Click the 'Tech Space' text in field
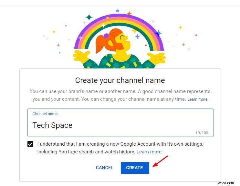This screenshot has height=186, width=240. (x=52, y=125)
